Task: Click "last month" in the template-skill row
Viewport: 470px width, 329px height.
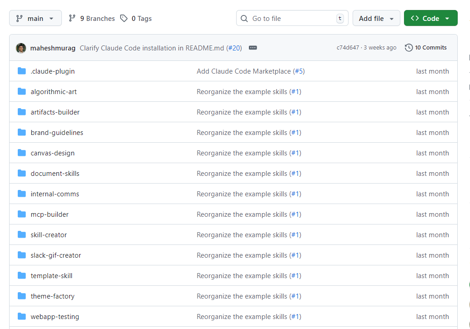Action: (433, 276)
